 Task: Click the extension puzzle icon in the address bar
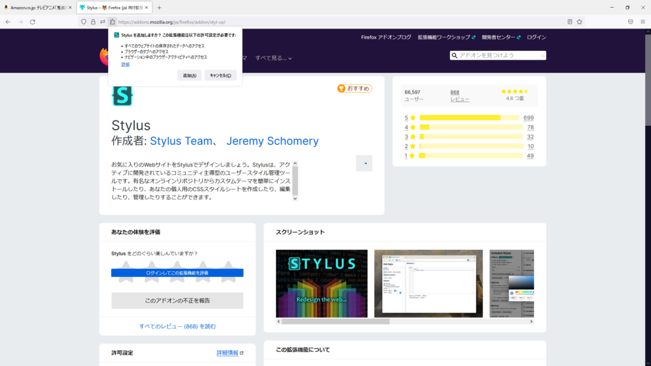[112, 22]
